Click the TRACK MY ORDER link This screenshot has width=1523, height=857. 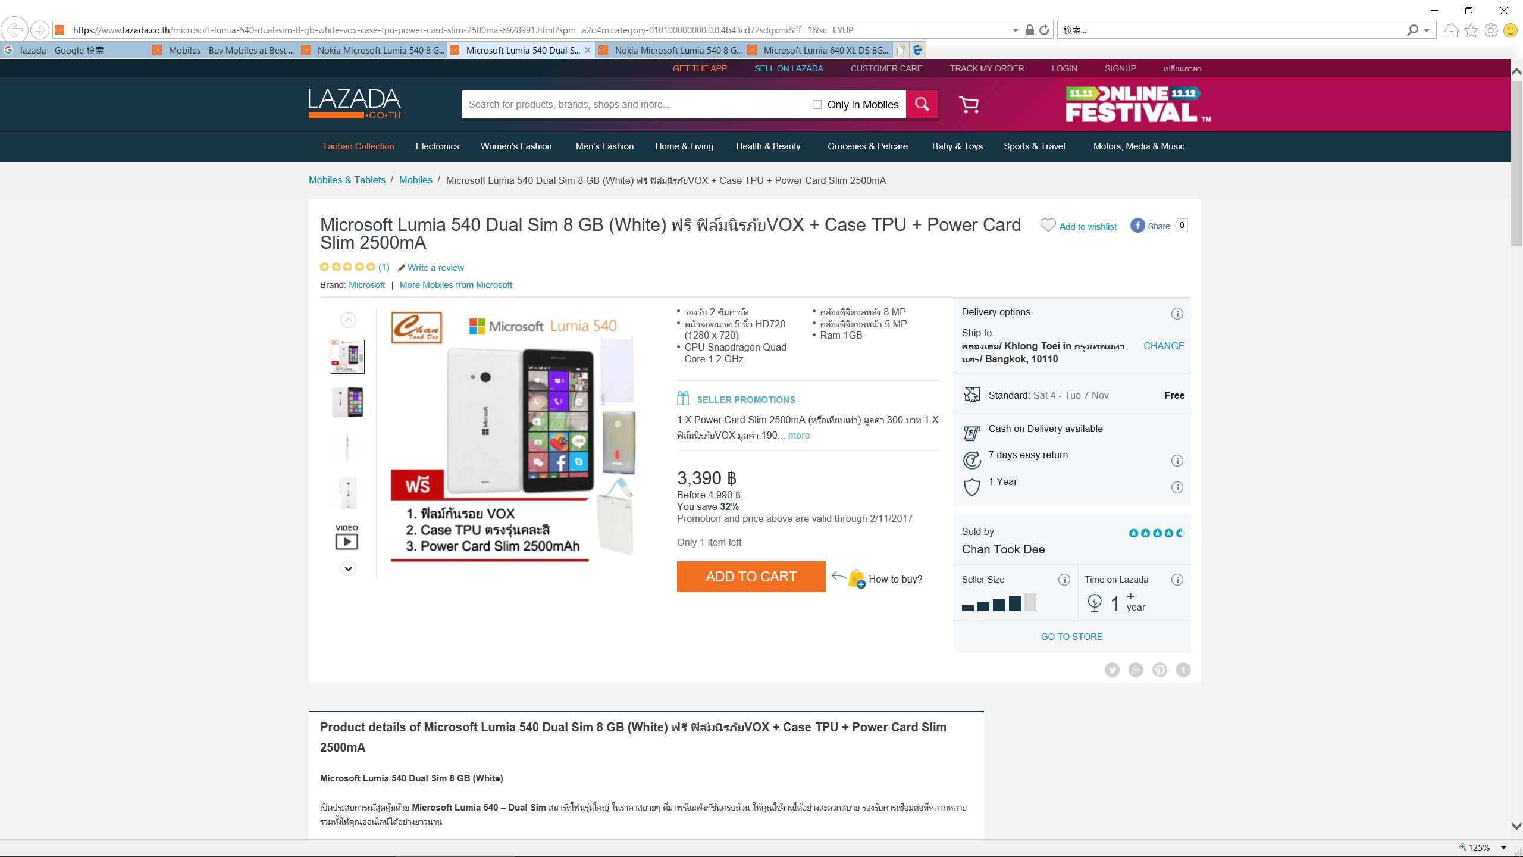pos(987,68)
